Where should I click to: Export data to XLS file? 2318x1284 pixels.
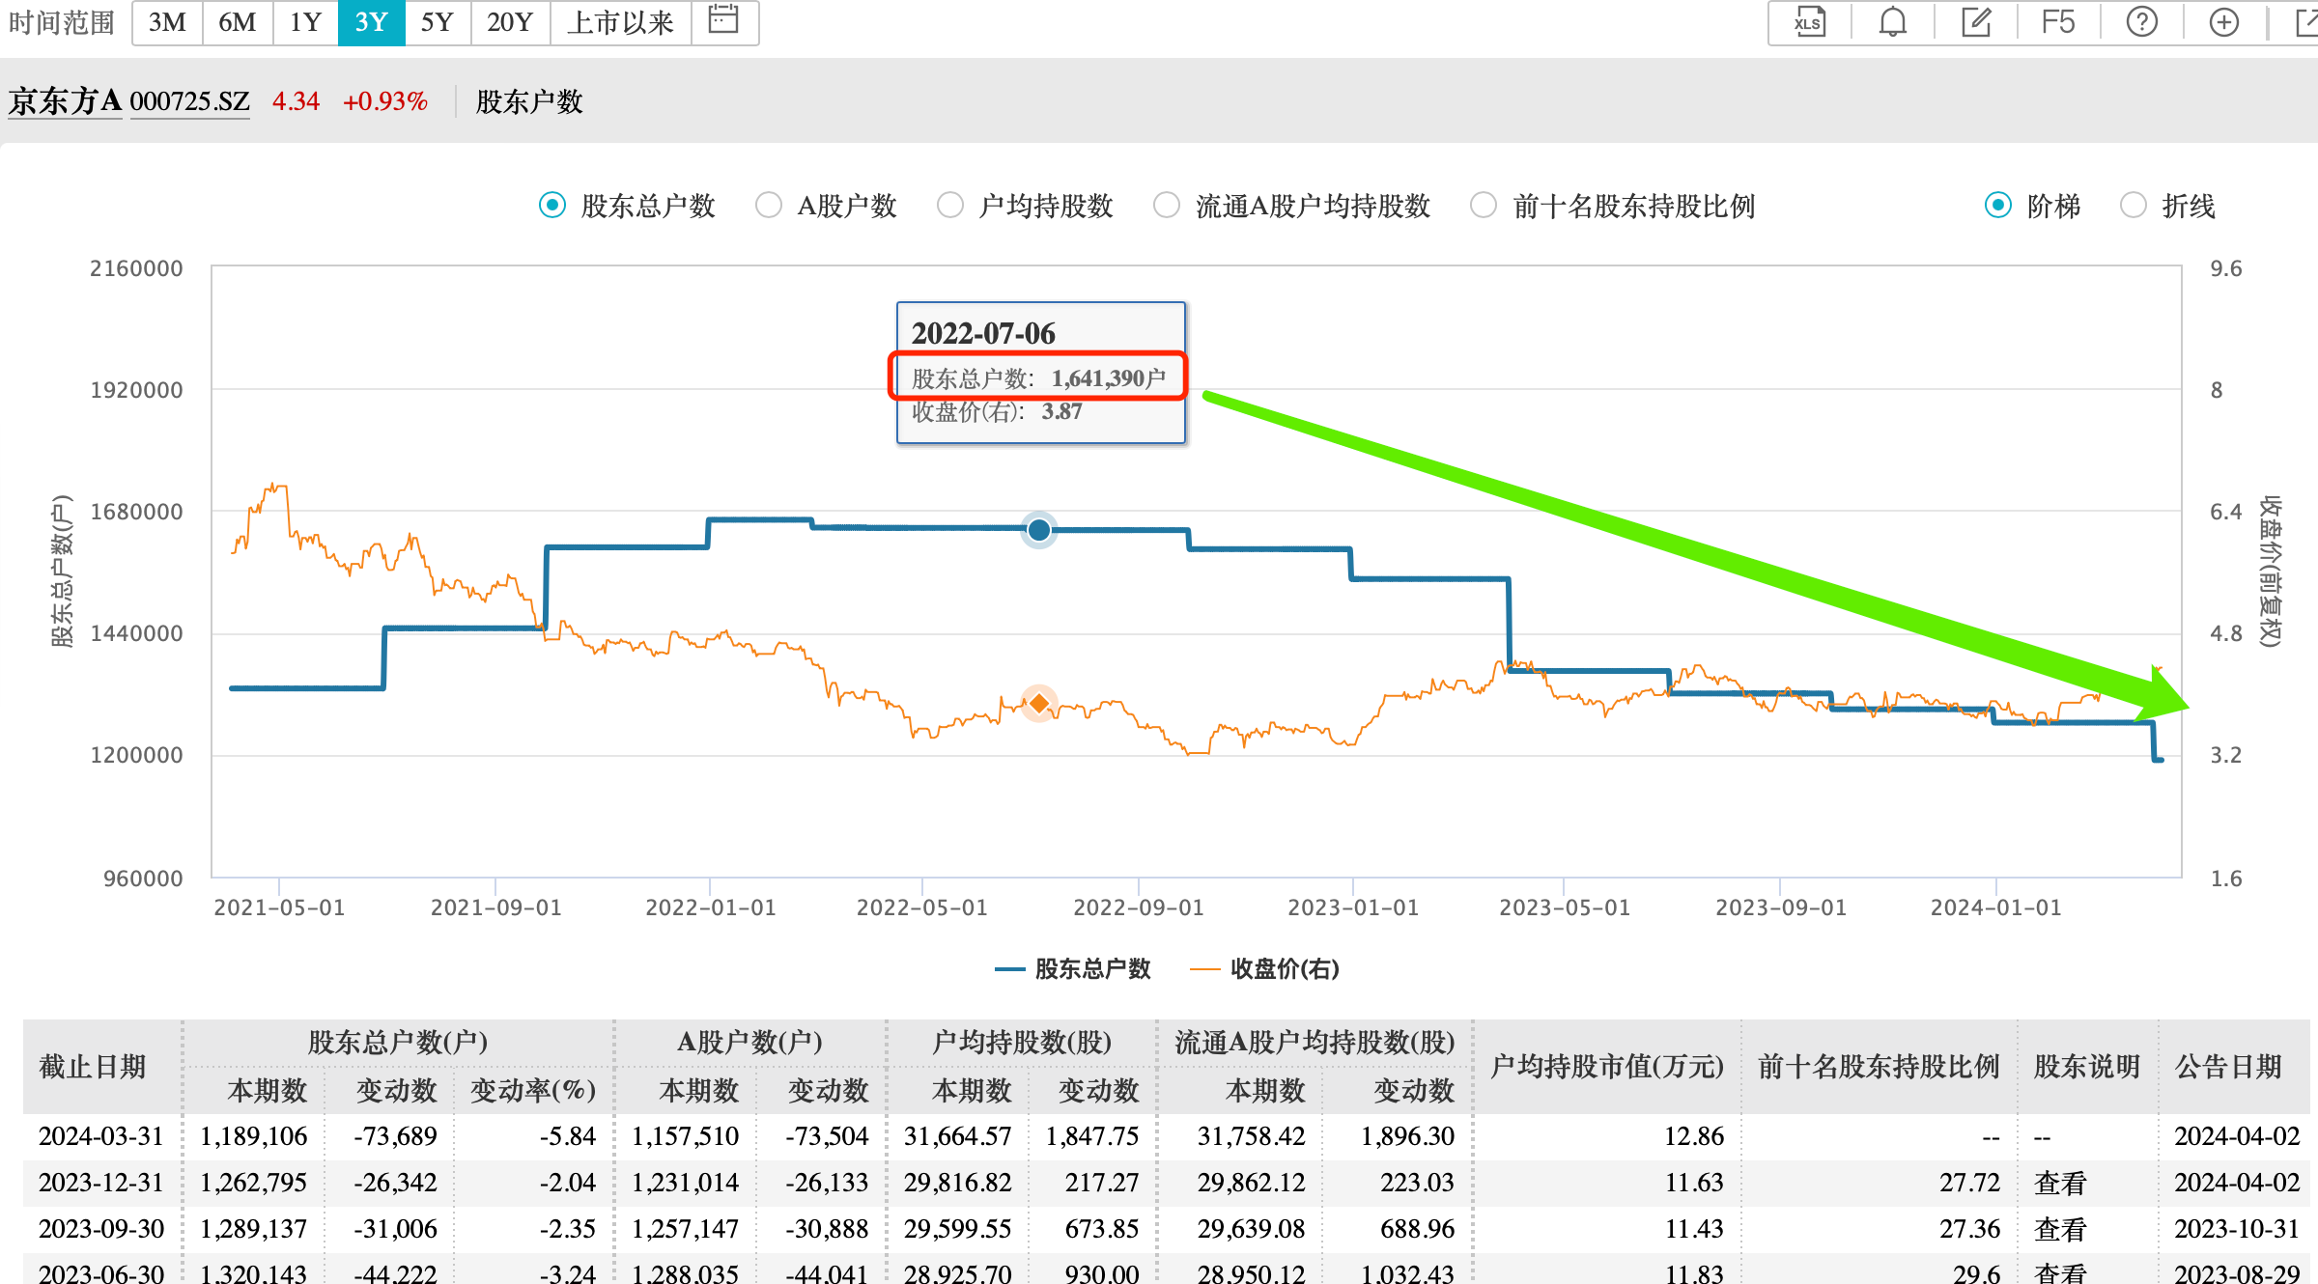(x=1808, y=22)
